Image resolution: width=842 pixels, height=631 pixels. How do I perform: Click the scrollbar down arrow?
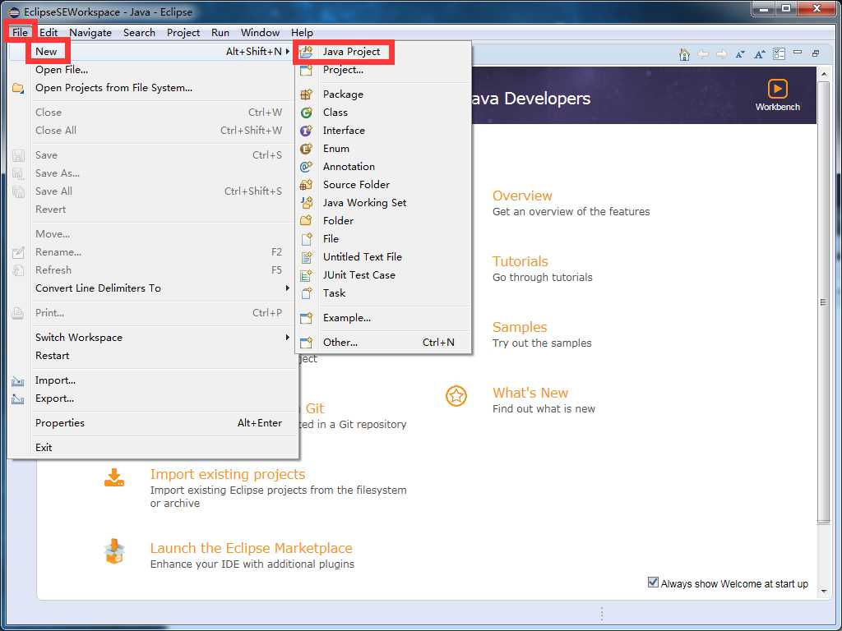(x=824, y=592)
